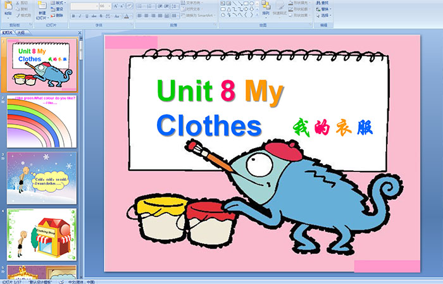Convert text to SmartArt

pyautogui.click(x=198, y=15)
